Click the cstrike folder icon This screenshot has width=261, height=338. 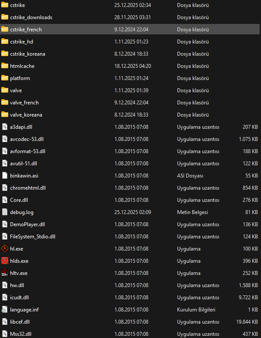[x=5, y=5]
